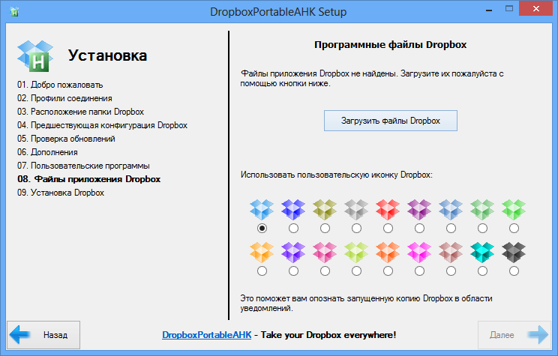
Task: Open step 06. Дополнения
Action: [x=47, y=152]
